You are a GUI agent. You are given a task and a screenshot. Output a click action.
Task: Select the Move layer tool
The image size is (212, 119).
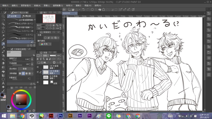(3, 28)
